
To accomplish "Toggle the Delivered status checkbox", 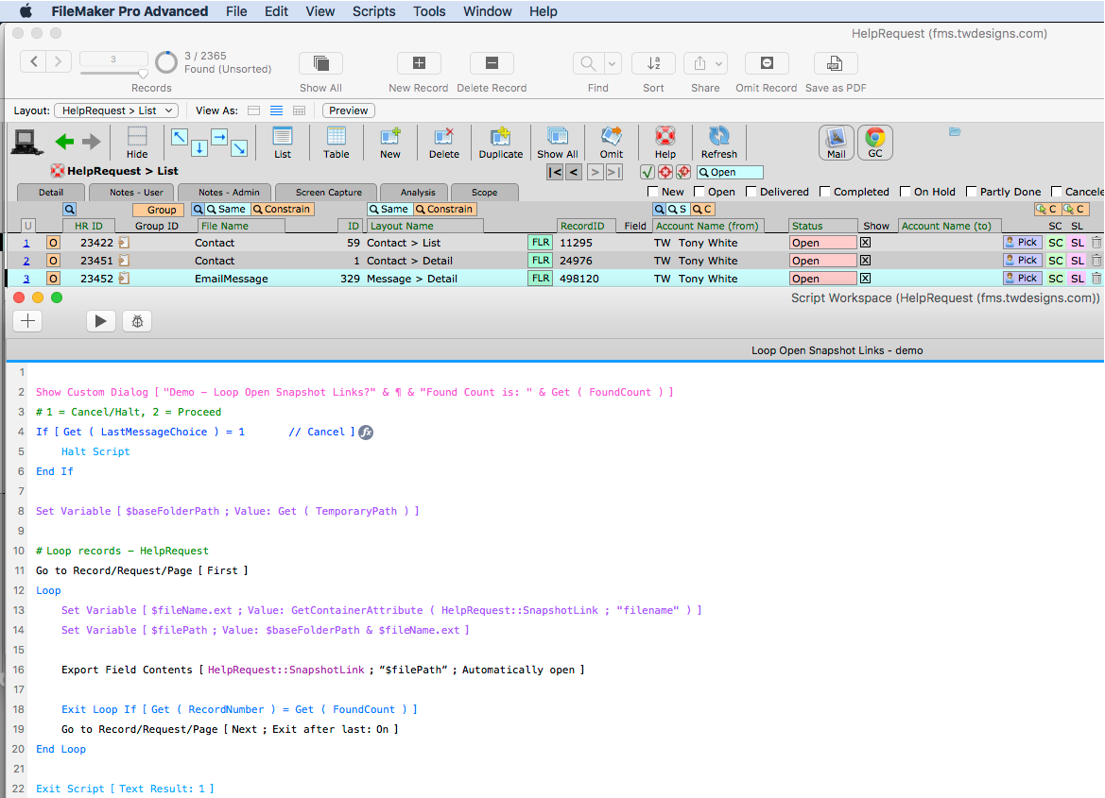I will coord(751,192).
